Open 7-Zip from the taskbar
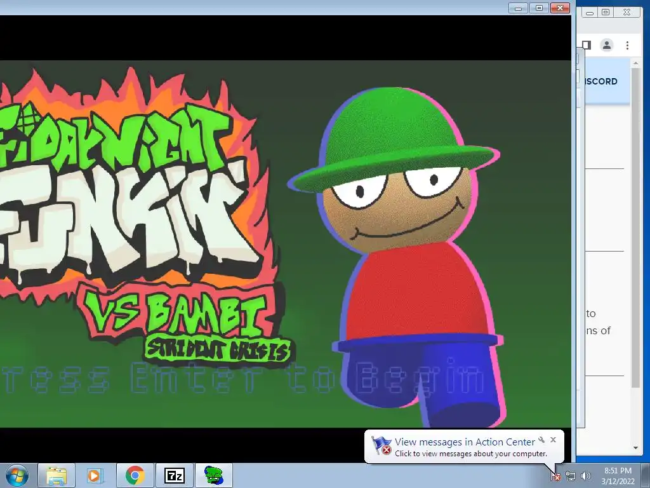This screenshot has height=488, width=650. tap(174, 475)
